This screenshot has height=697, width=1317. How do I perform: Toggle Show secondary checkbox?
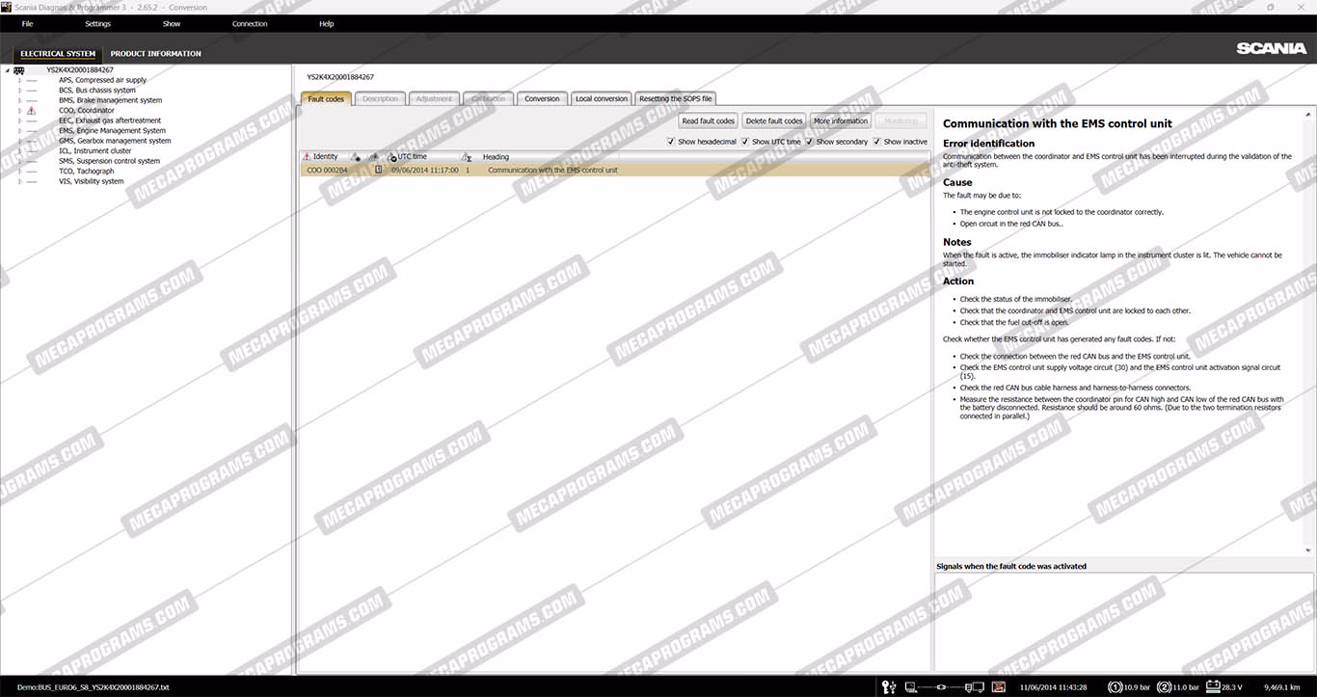810,142
